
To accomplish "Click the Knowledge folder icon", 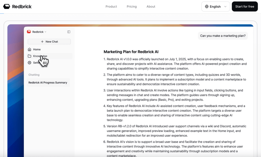I will coord(30,56).
